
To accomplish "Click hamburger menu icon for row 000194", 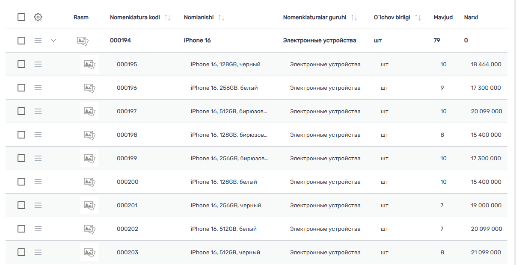I will pos(38,41).
